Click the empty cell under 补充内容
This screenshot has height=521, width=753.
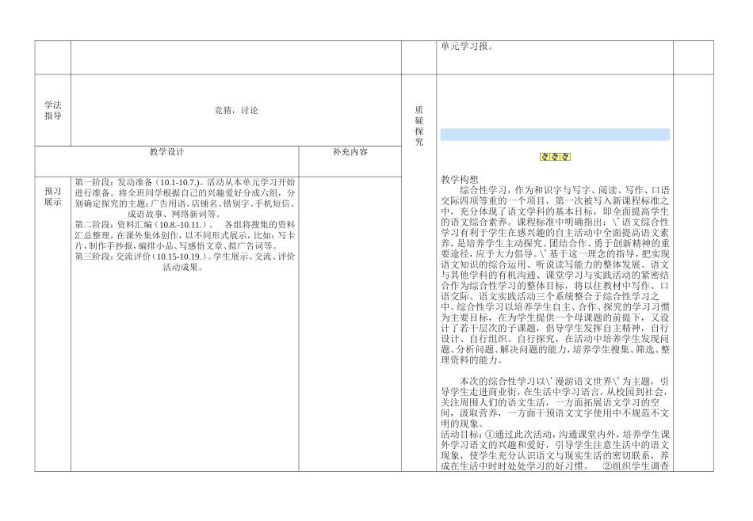tap(350, 324)
